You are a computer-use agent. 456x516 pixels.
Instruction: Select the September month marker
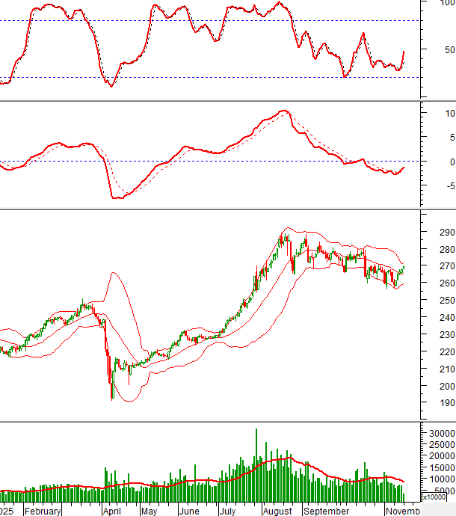(326, 512)
